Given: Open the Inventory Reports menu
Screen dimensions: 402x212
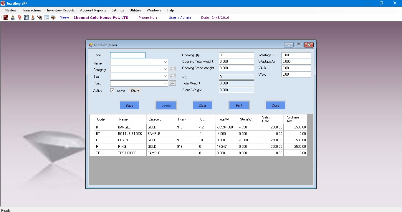Looking at the screenshot, I should pos(61,10).
